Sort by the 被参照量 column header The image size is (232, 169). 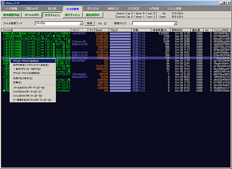[x=160, y=30]
